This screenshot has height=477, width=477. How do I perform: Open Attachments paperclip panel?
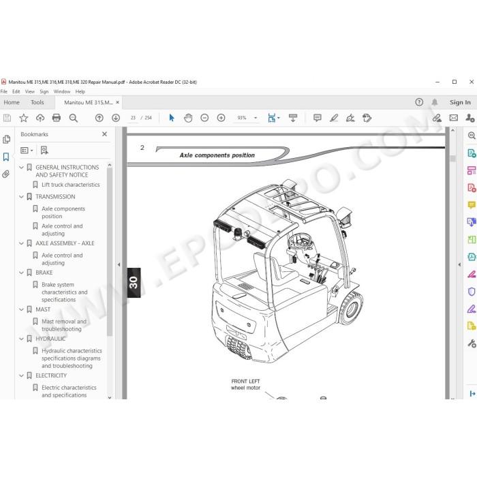pyautogui.click(x=5, y=174)
